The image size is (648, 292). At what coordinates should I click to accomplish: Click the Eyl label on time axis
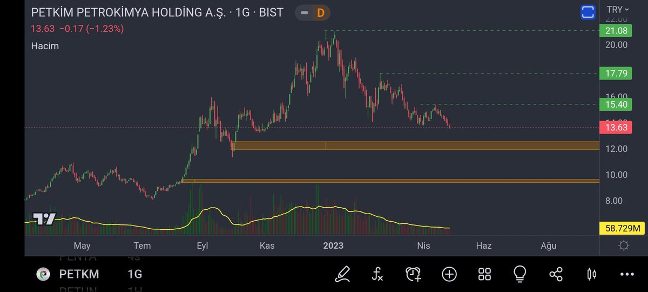tap(202, 245)
